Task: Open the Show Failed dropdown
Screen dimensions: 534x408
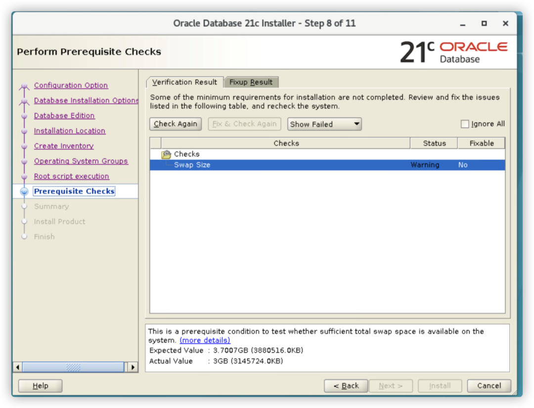Action: [324, 124]
